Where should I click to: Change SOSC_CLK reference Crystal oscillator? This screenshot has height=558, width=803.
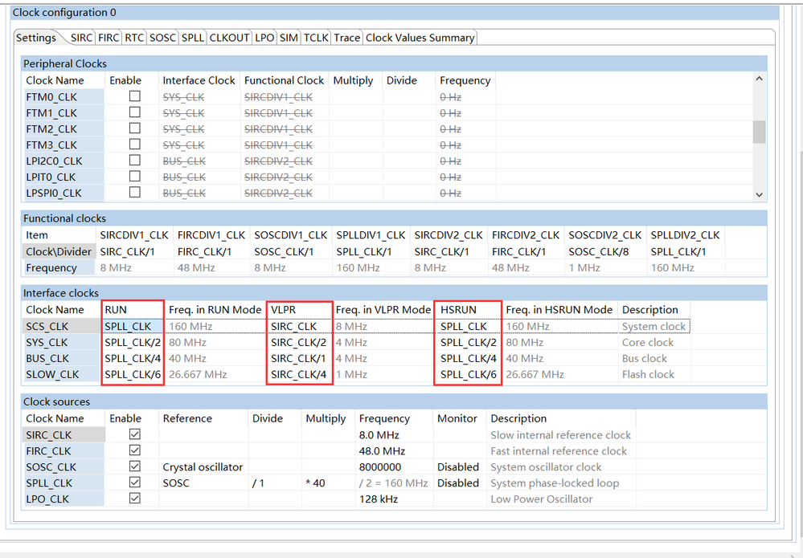(x=203, y=467)
